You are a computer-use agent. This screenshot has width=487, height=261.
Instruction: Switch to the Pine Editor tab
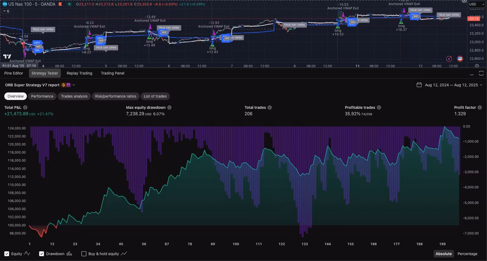coord(14,73)
